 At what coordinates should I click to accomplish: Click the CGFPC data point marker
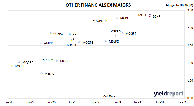50,33
